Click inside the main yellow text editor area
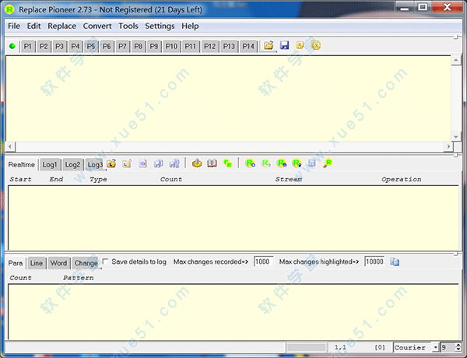 click(x=228, y=98)
